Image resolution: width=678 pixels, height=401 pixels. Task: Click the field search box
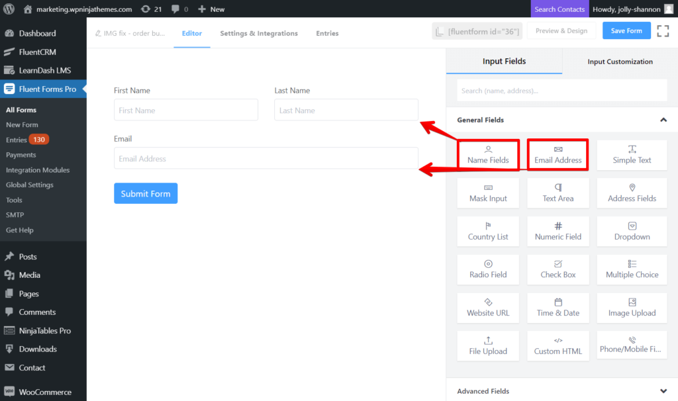coord(560,90)
